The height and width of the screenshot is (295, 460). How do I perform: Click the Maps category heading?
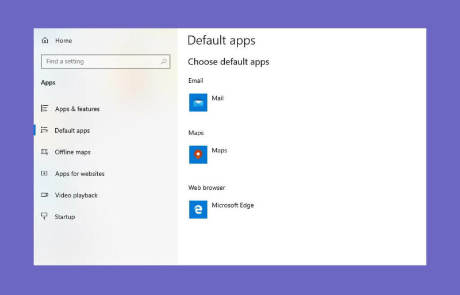196,133
